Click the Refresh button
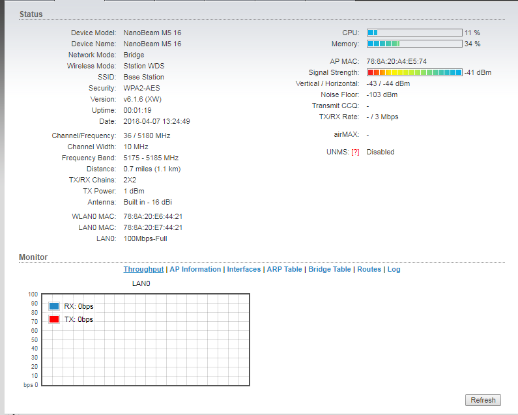Viewport: 518px width, 415px height. point(483,400)
